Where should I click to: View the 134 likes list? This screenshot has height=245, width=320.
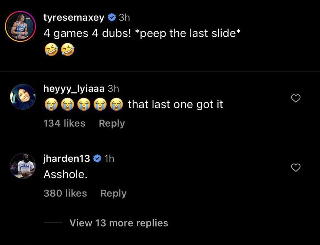coord(64,123)
